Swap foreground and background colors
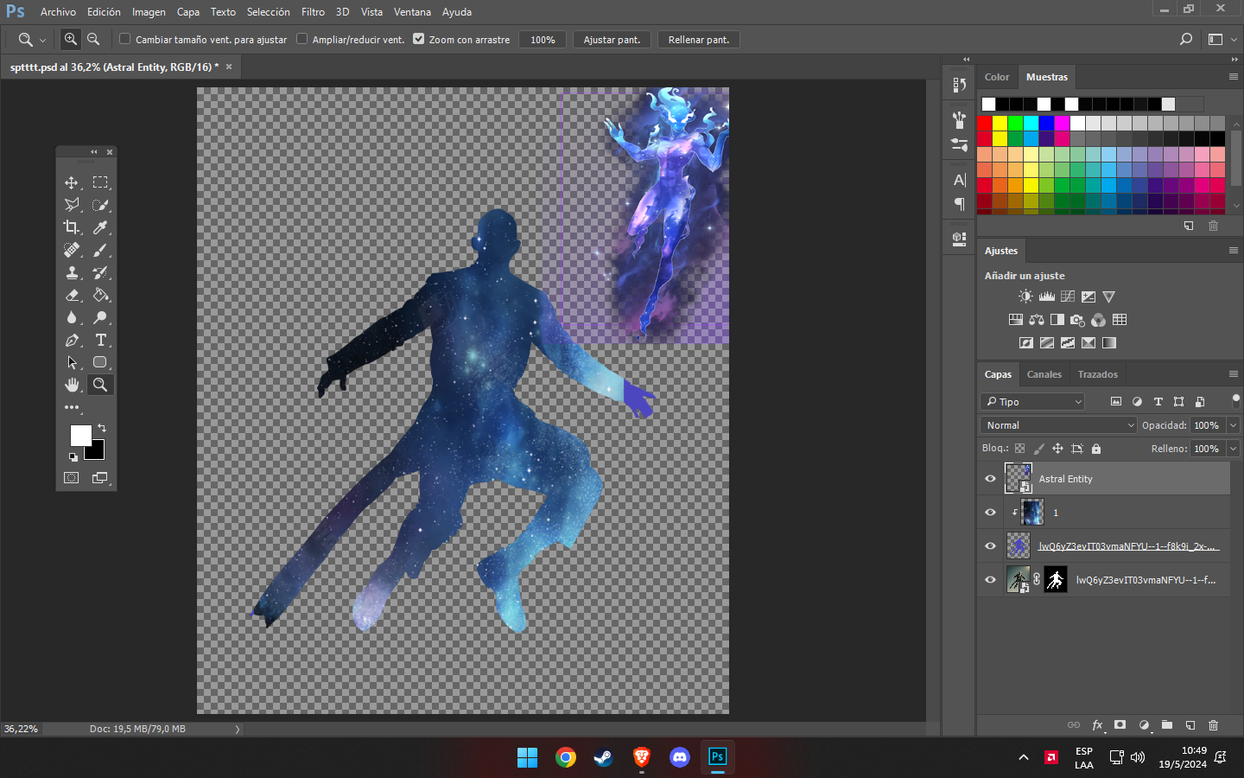 coord(102,428)
